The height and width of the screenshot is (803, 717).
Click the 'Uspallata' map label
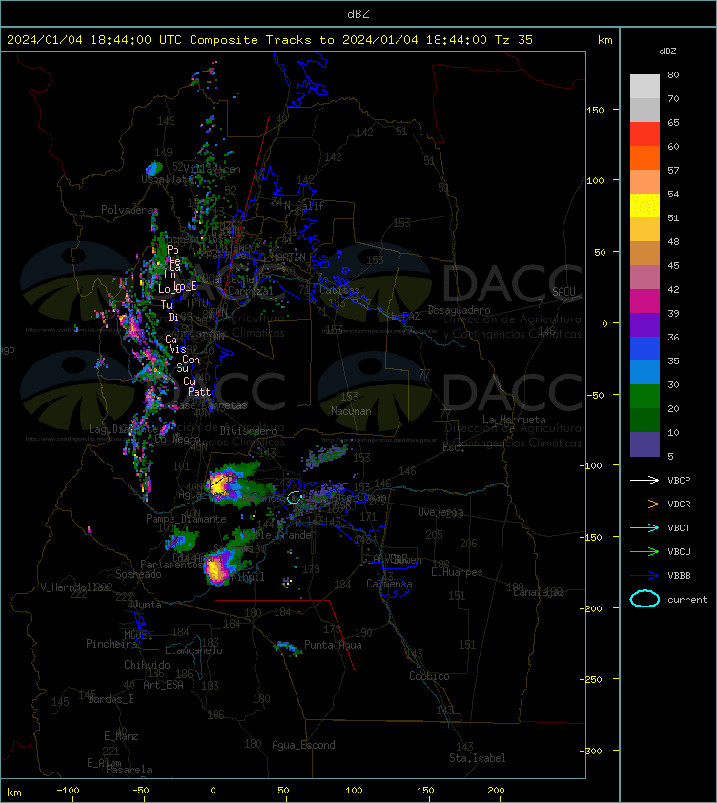click(168, 179)
